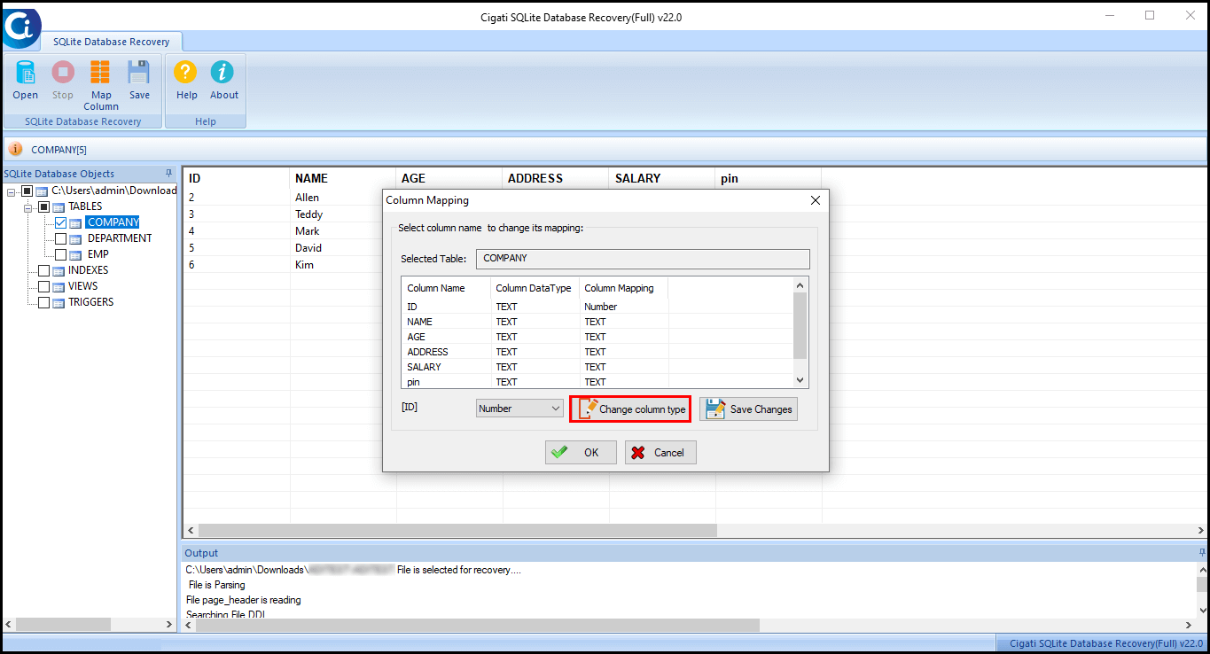Screen dimensions: 1210x654
Task: Select the COMPANY table tree item
Action: (113, 222)
